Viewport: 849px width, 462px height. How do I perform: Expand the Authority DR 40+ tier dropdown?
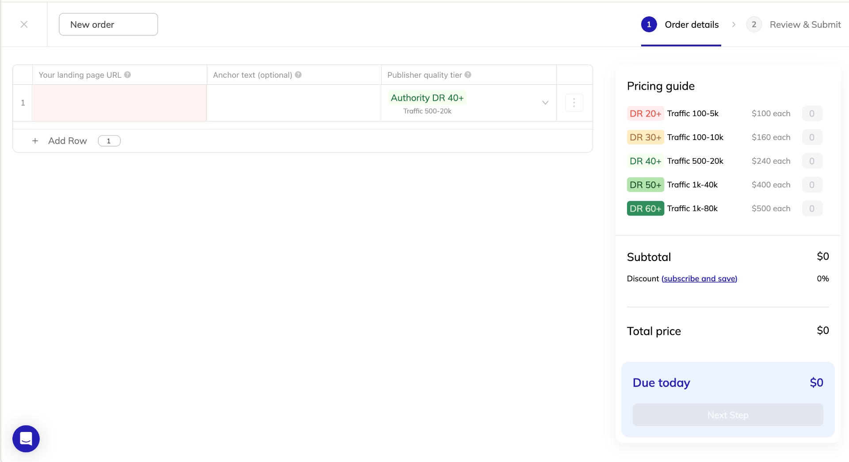coord(545,102)
